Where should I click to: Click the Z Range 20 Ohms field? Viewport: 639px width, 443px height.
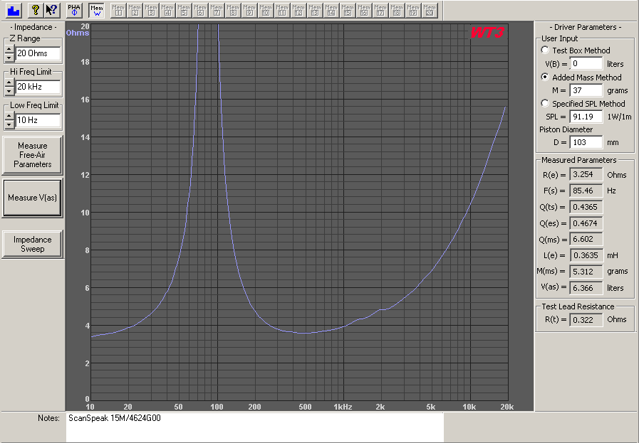(x=38, y=53)
